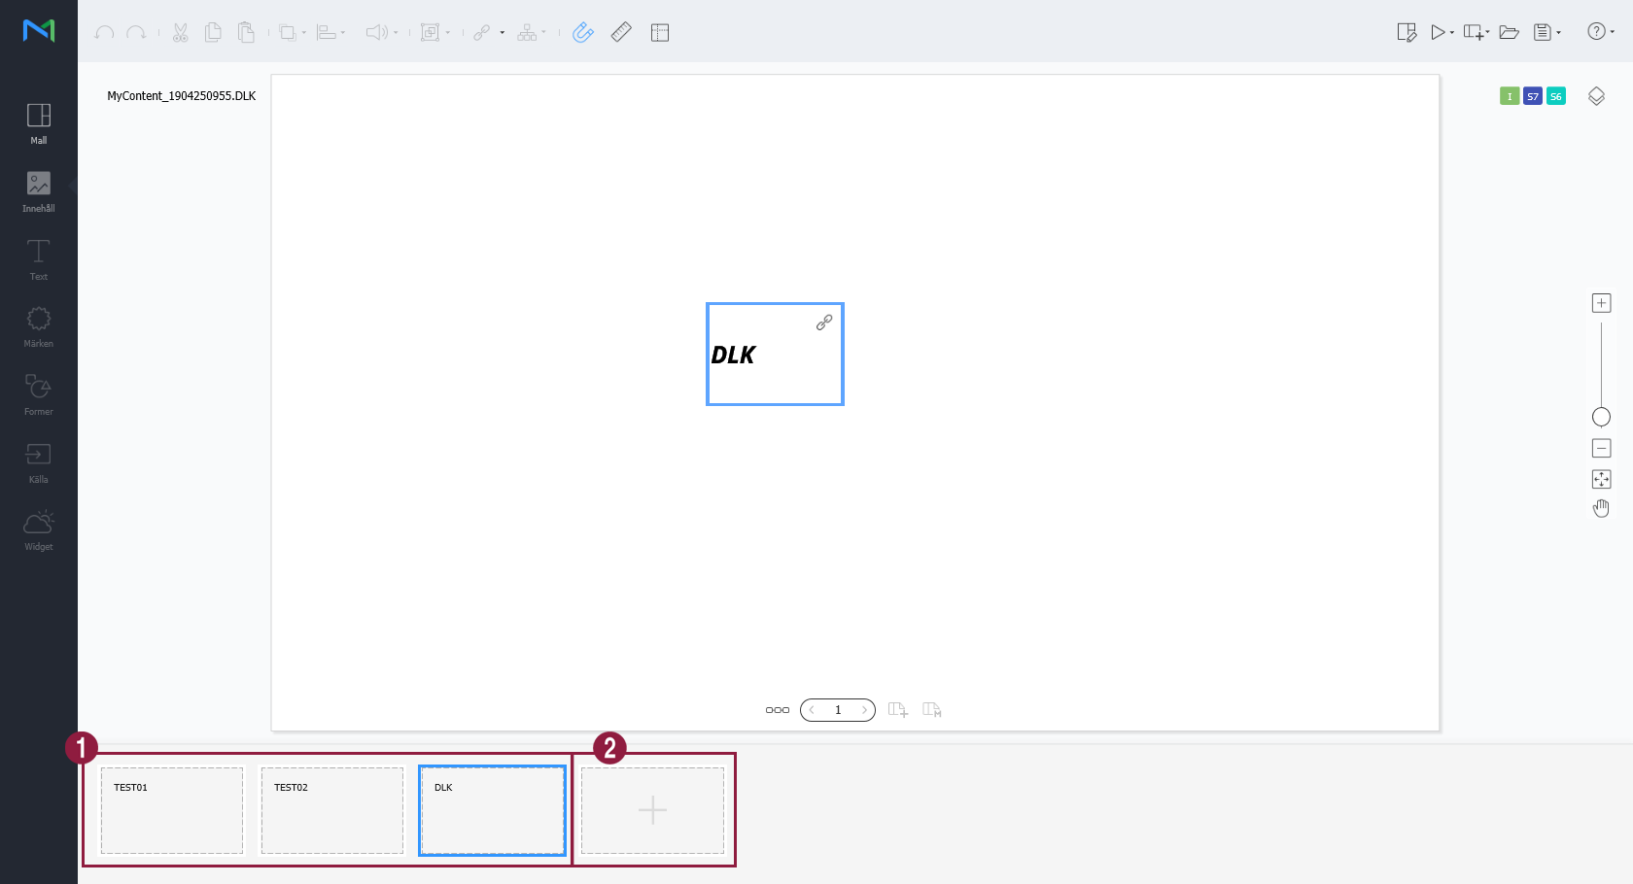
Task: Select the Text tool in sidebar
Action: (39, 259)
